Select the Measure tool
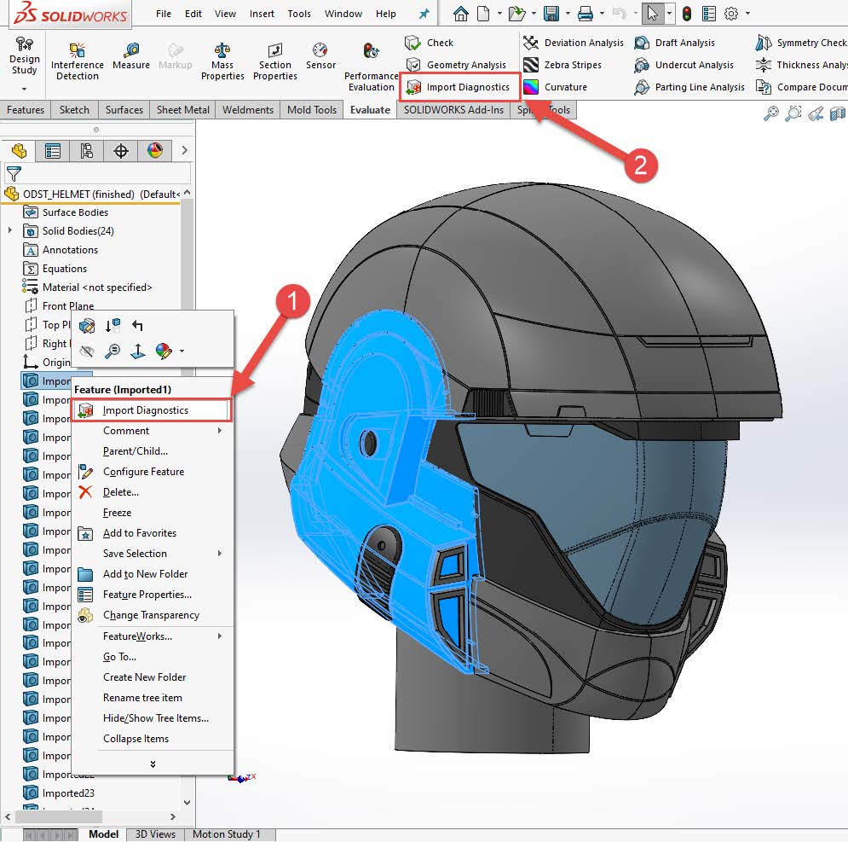 (x=131, y=56)
